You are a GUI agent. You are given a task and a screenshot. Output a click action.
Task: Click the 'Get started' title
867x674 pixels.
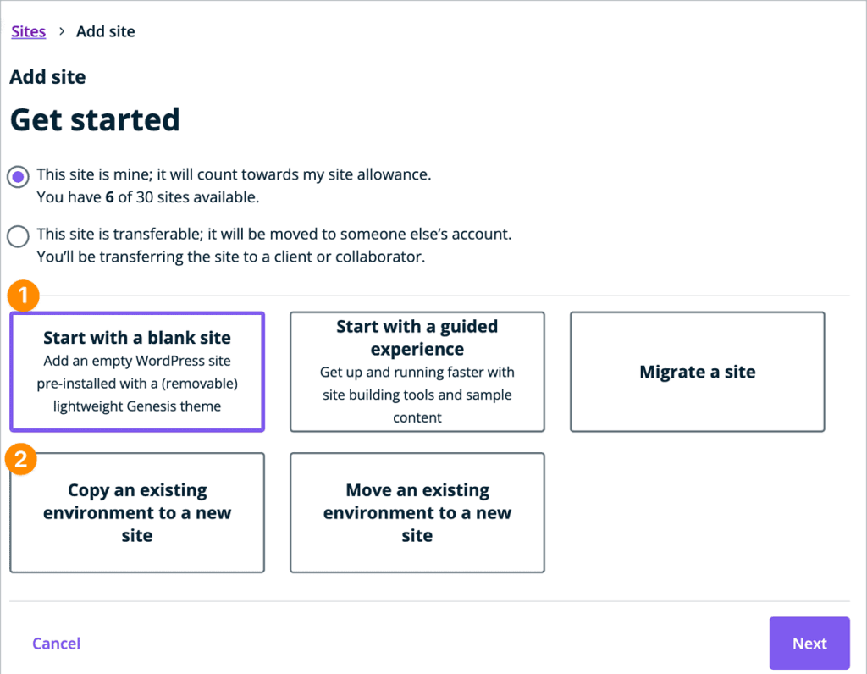(x=94, y=119)
